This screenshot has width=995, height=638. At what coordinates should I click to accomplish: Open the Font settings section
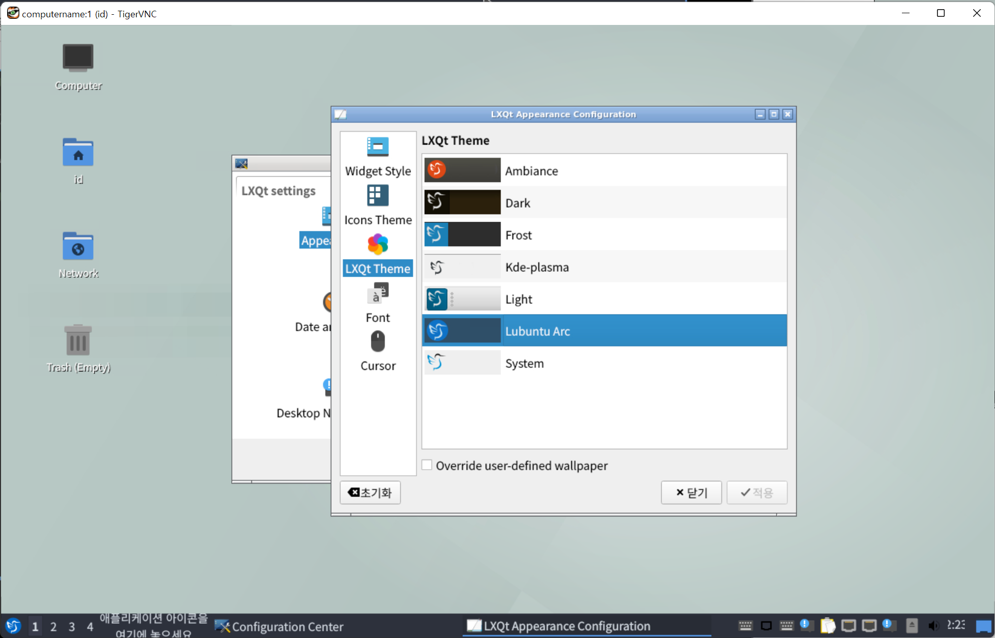click(378, 303)
